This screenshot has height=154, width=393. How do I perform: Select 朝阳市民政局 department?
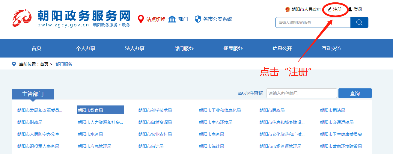click(272, 110)
